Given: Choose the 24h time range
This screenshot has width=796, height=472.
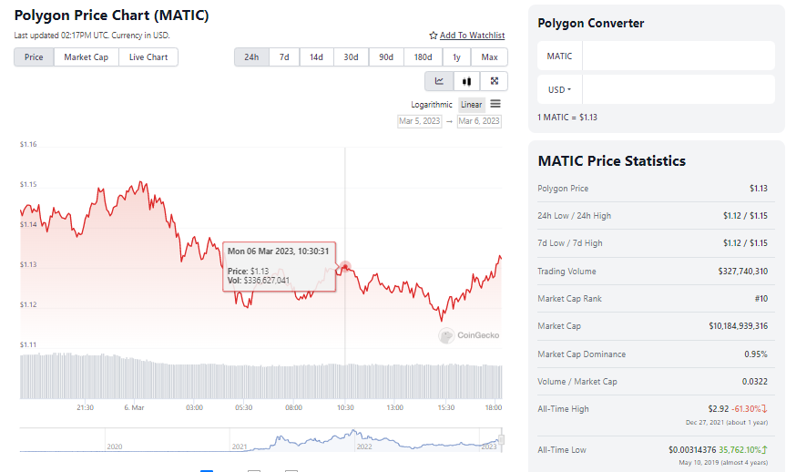Looking at the screenshot, I should [251, 56].
